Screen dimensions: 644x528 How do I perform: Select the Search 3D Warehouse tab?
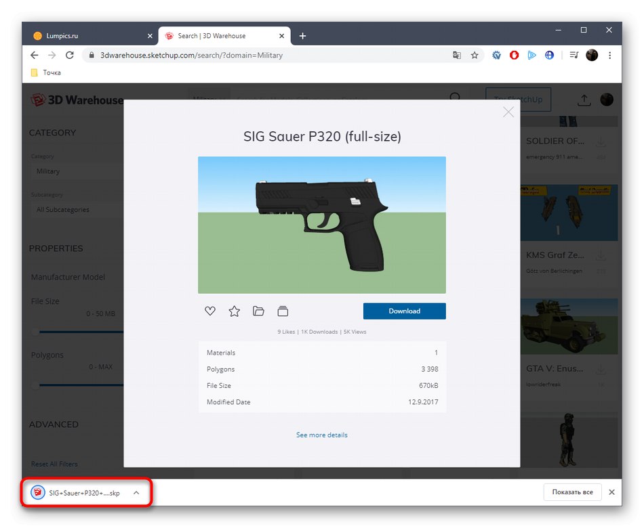click(x=224, y=36)
